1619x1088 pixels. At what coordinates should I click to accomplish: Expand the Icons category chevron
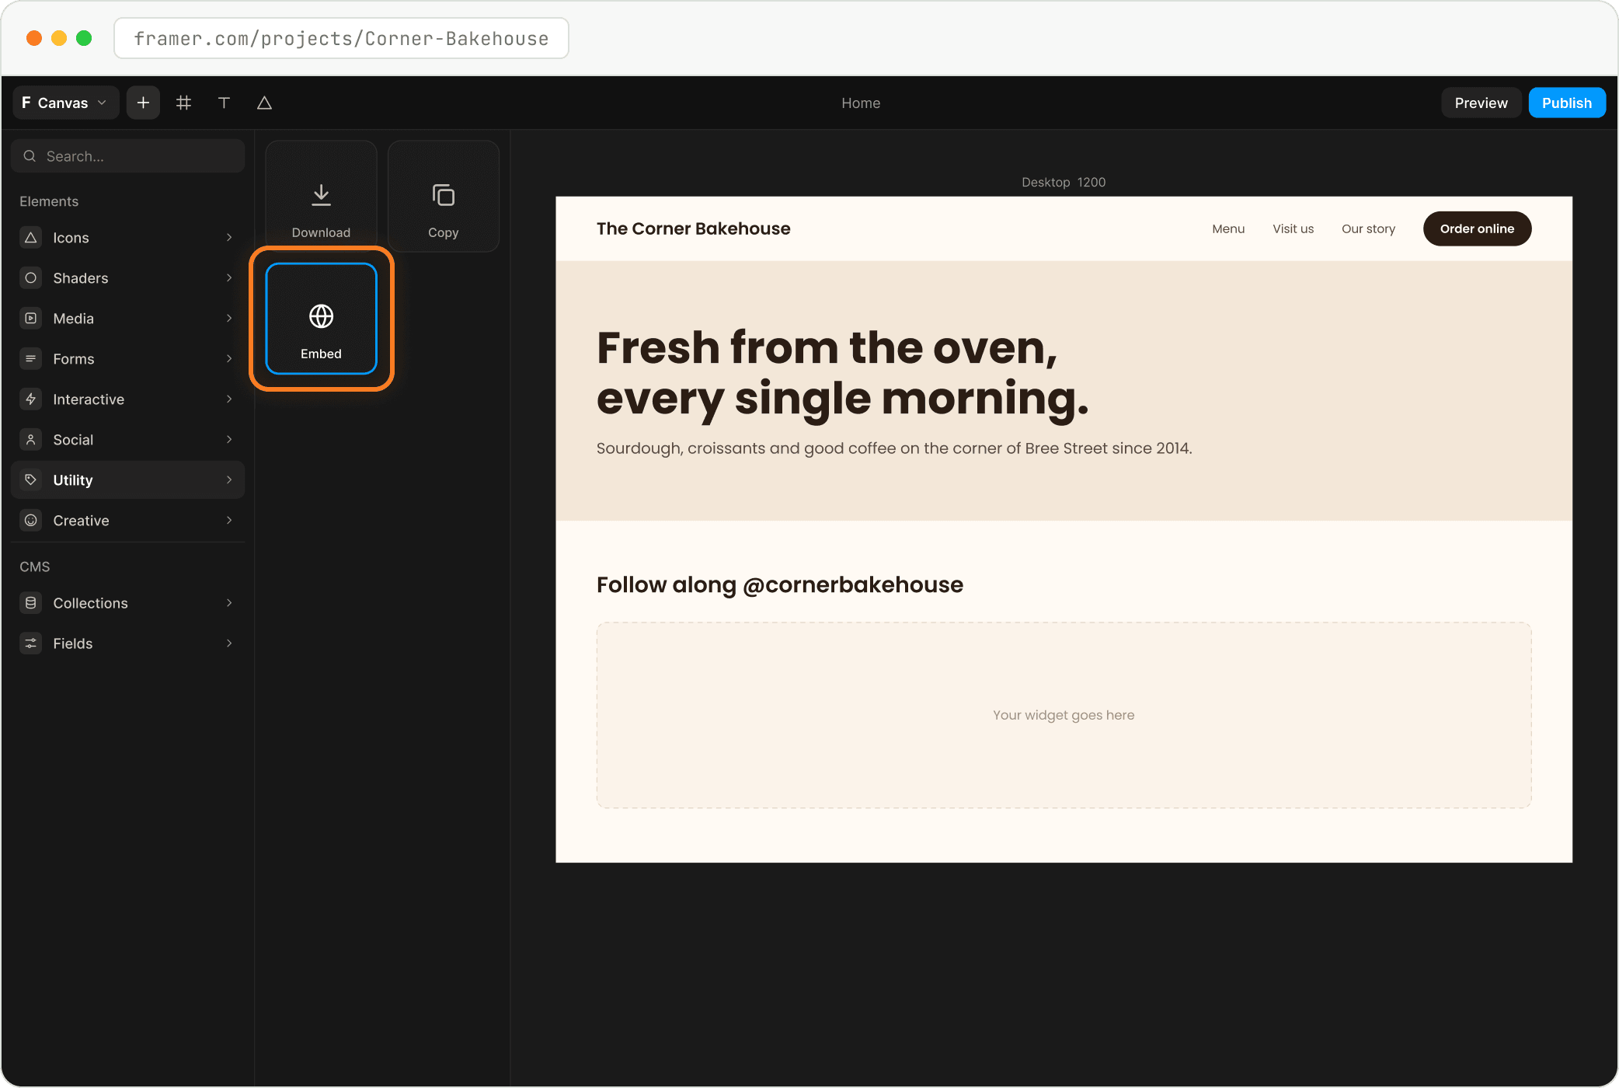pos(229,238)
